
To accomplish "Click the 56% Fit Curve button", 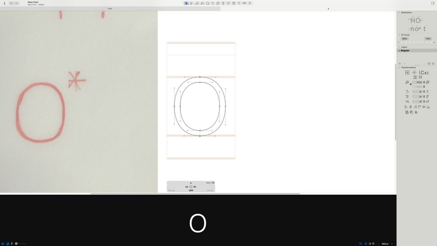I will click(x=404, y=39).
